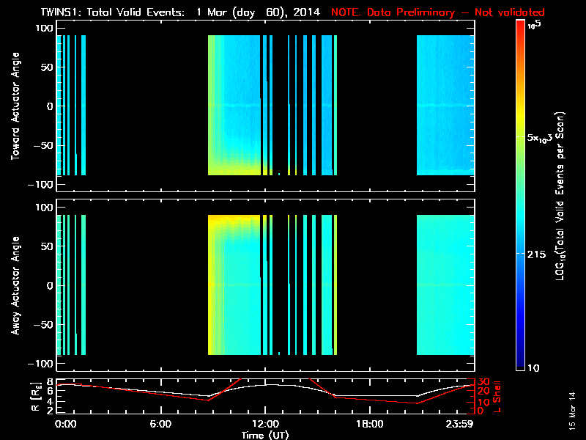Select the 'Away Actuator Angle' axis label
This screenshot has width=586, height=440.
(15, 286)
